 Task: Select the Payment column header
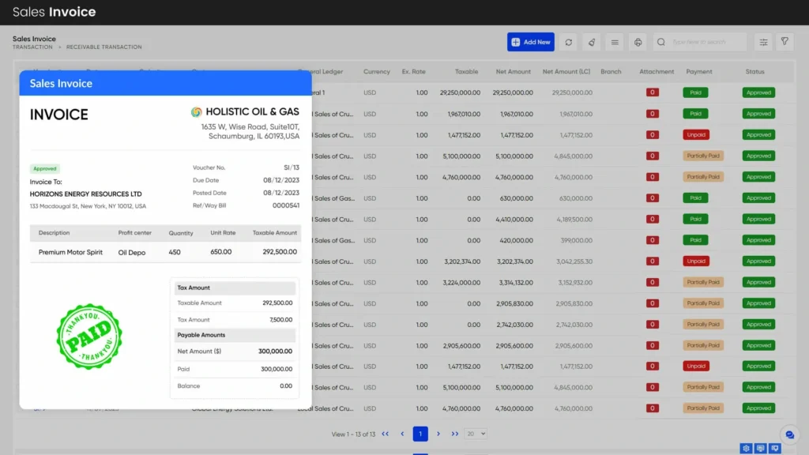pos(699,72)
